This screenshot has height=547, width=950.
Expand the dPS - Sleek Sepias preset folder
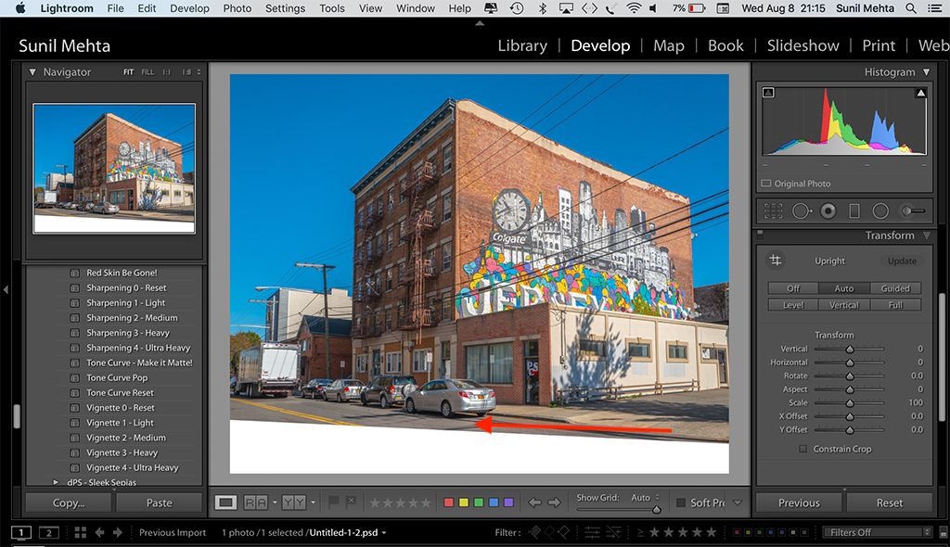pos(56,482)
